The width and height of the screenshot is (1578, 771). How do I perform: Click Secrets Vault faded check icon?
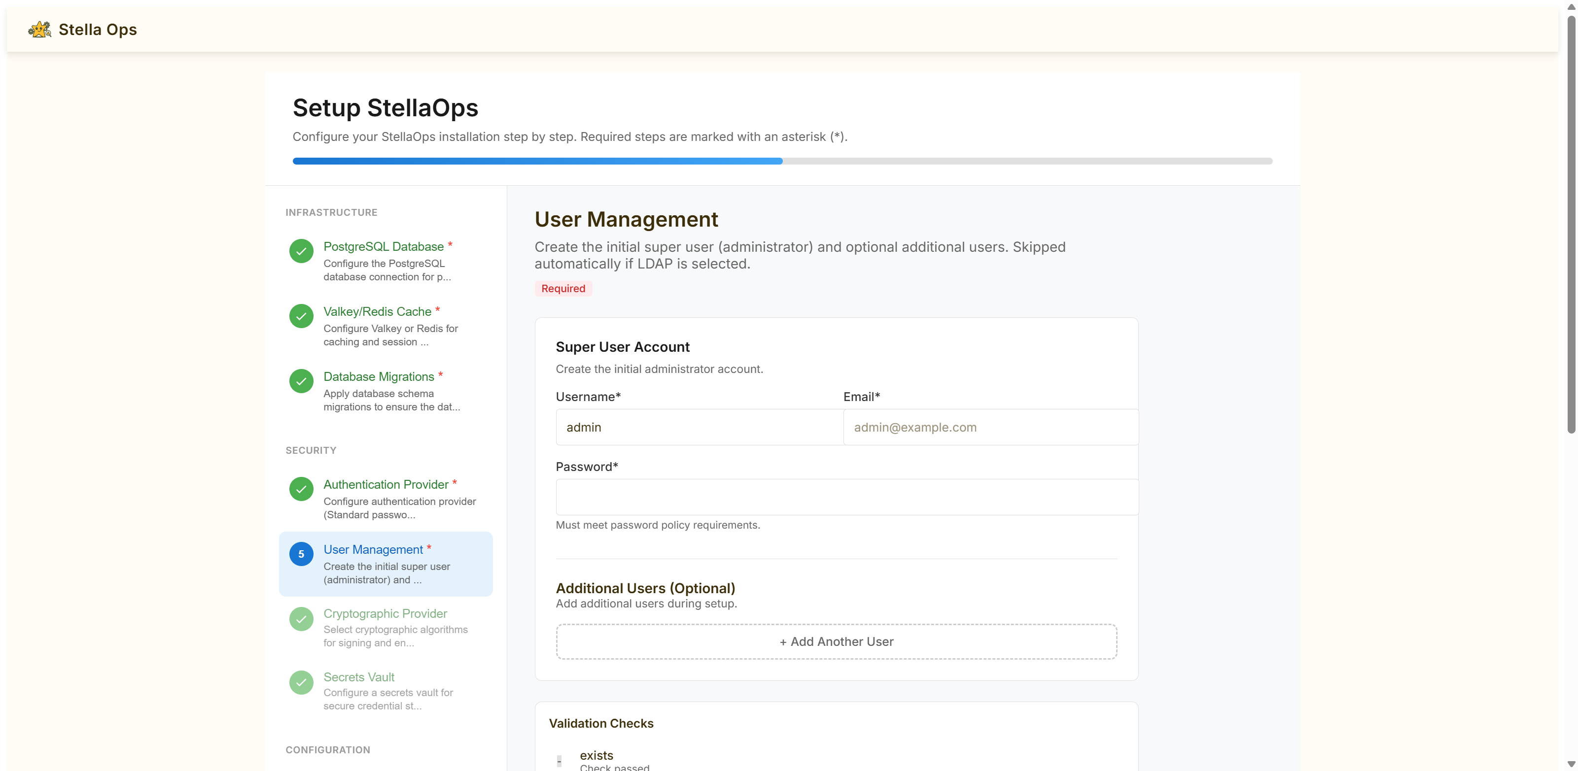pyautogui.click(x=301, y=682)
